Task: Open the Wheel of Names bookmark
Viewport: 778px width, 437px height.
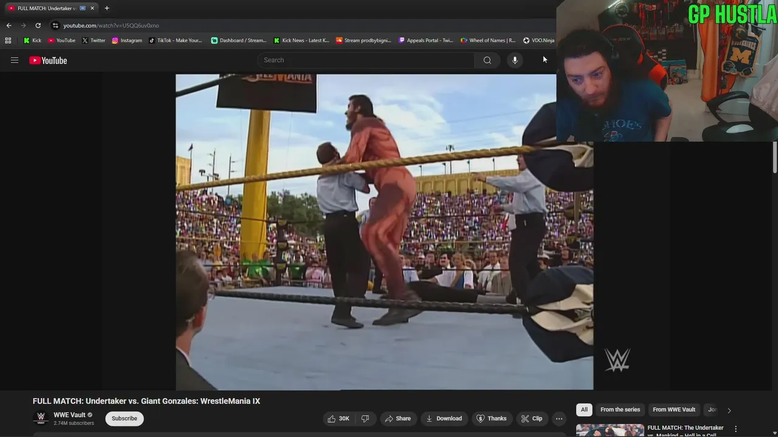Action: pyautogui.click(x=488, y=41)
